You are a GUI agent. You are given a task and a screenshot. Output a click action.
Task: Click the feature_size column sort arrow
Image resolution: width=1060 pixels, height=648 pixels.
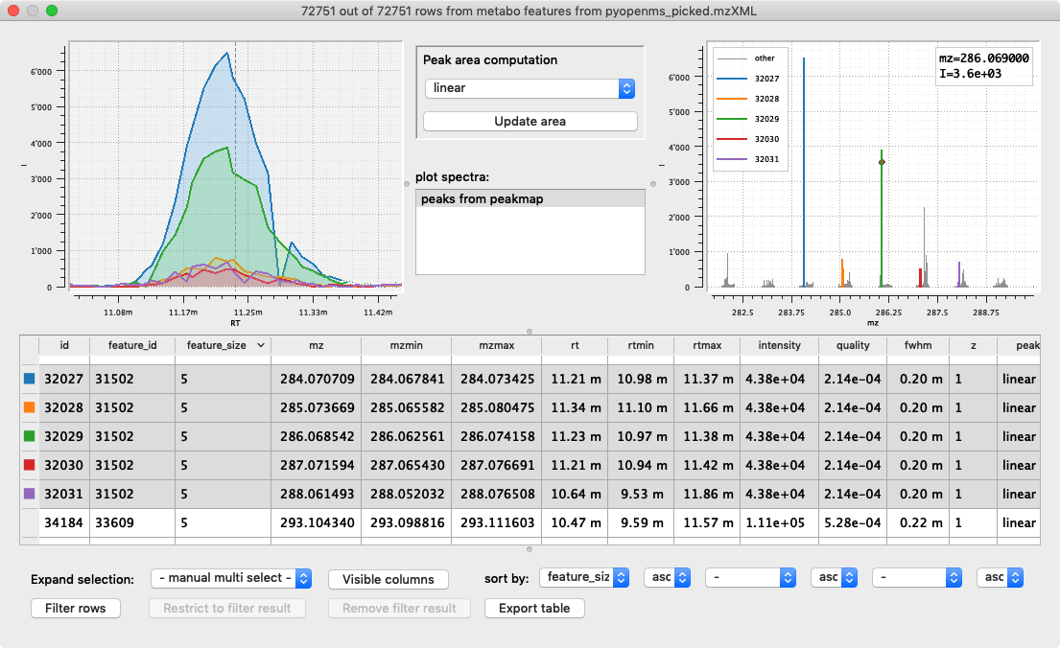[260, 345]
